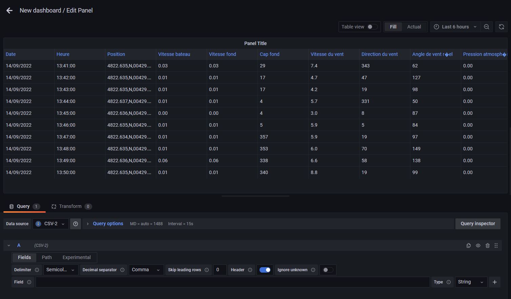The height and width of the screenshot is (299, 511).
Task: Click the back arrow to exit panel editor
Action: tap(9, 10)
